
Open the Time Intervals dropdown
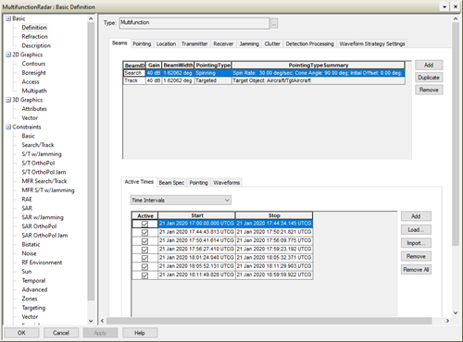click(x=181, y=201)
